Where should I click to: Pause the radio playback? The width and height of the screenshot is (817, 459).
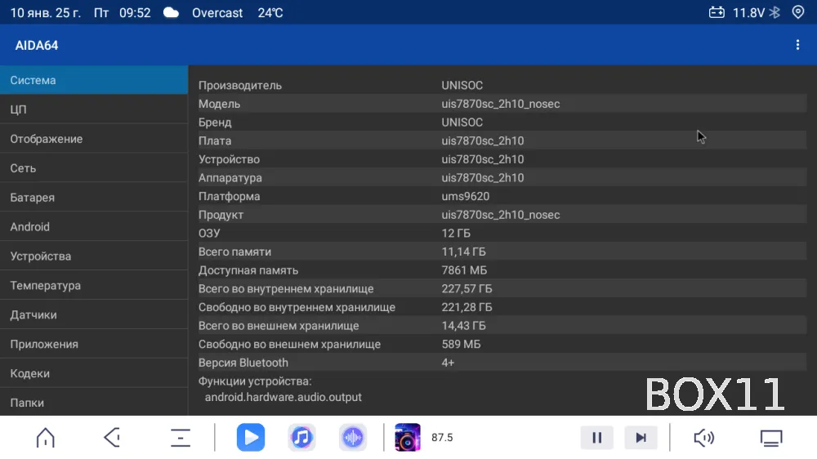596,438
